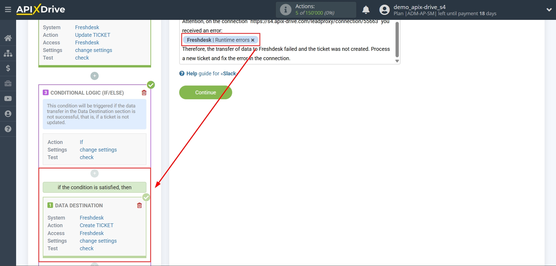Click the If action link

(81, 142)
